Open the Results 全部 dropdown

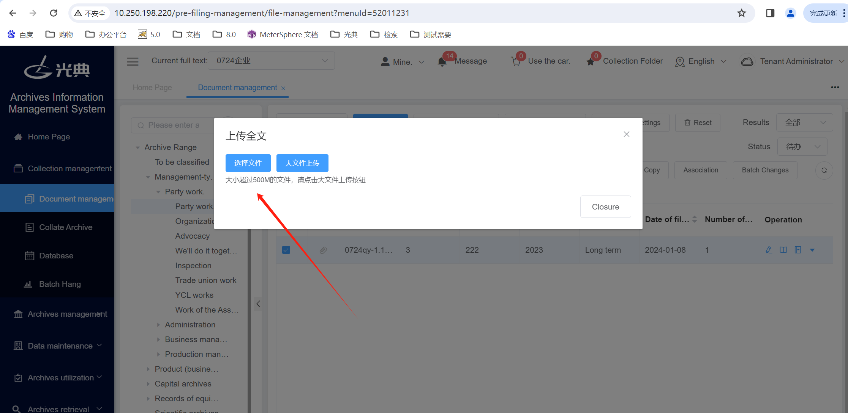(x=805, y=122)
